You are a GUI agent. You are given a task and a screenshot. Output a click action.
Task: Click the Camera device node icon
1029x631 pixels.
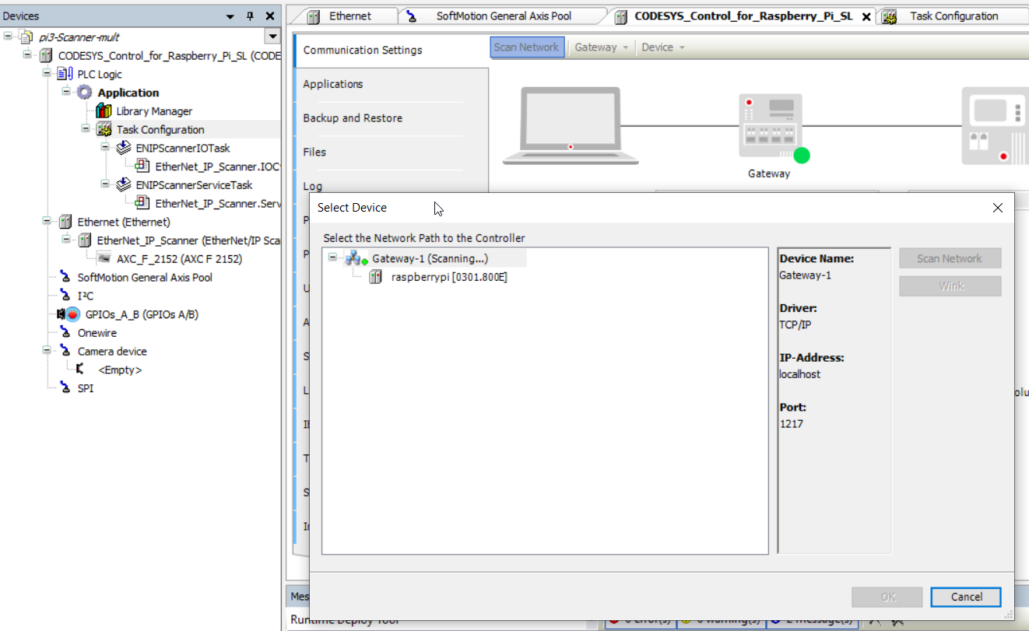click(65, 352)
